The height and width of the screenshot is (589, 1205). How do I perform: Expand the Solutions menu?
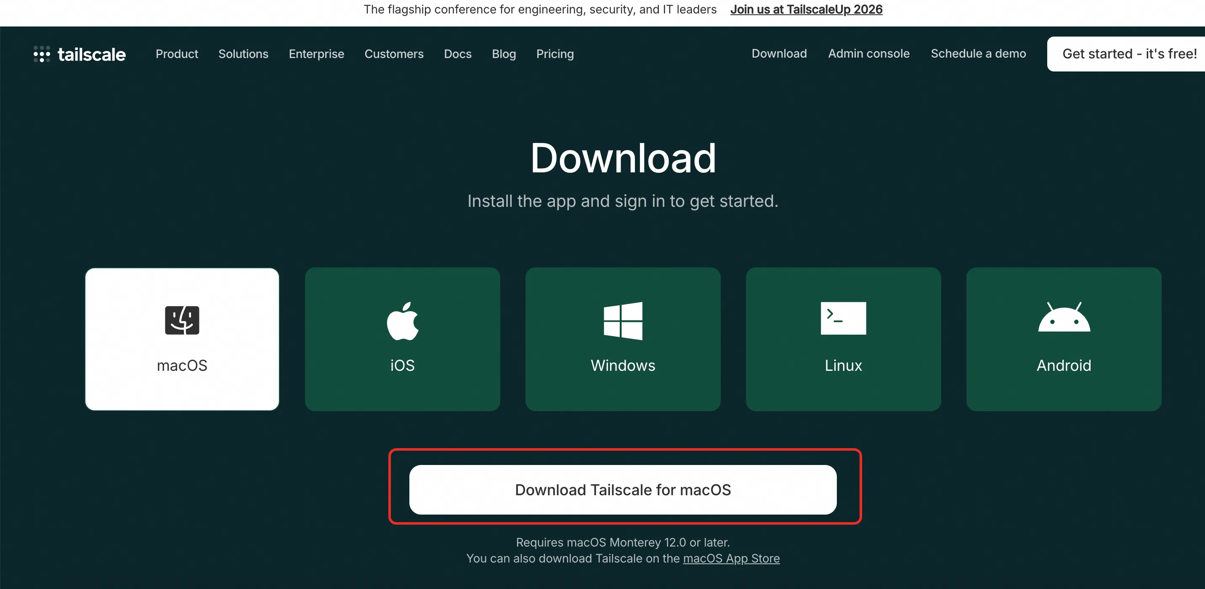click(243, 54)
